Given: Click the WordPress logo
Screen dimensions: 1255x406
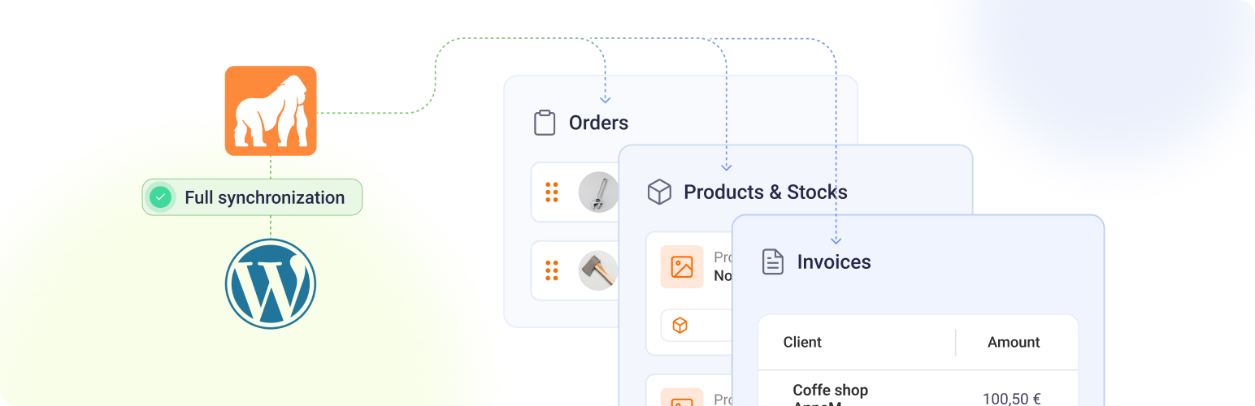Looking at the screenshot, I should pos(271,284).
